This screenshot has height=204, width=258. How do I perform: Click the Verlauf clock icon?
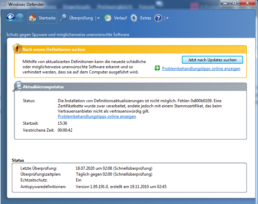point(108,18)
